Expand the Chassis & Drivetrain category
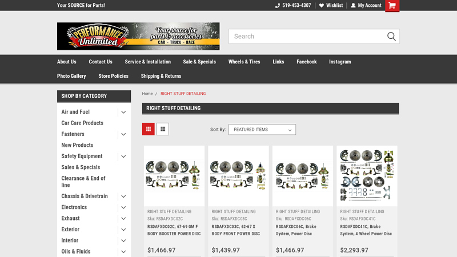This screenshot has height=257, width=457. pos(123,196)
